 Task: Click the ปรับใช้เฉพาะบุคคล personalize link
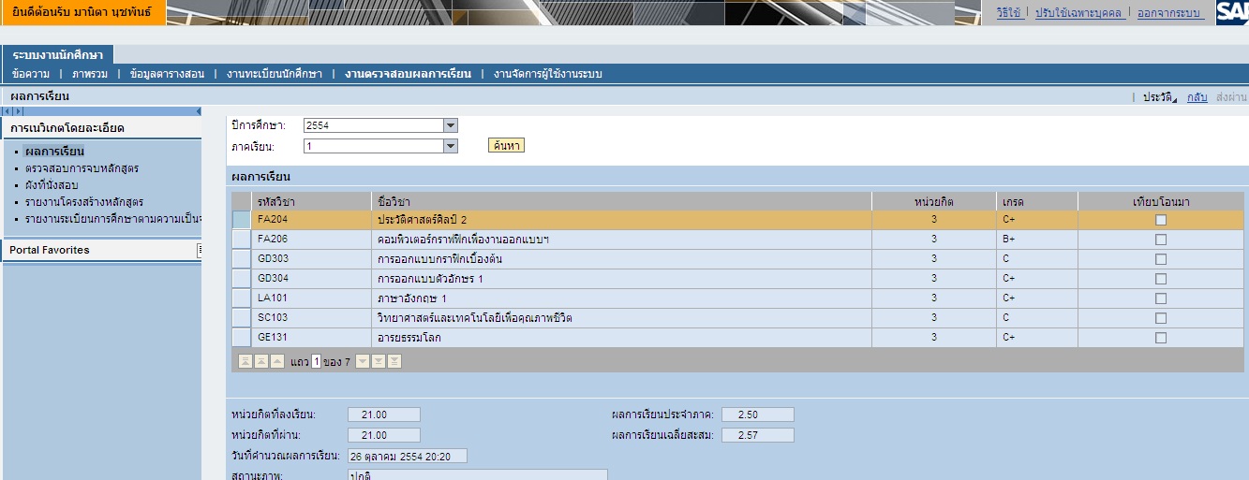pos(1078,13)
